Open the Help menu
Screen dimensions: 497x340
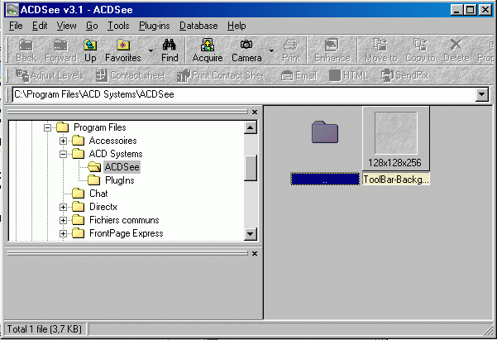[237, 26]
